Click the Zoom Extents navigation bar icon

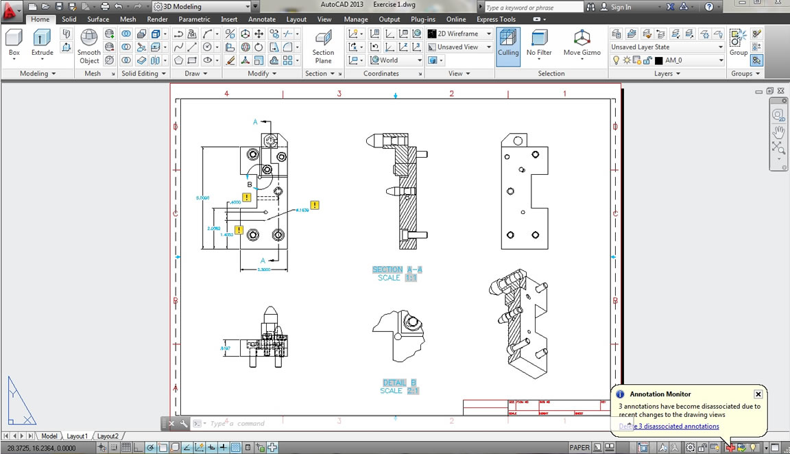click(x=778, y=147)
